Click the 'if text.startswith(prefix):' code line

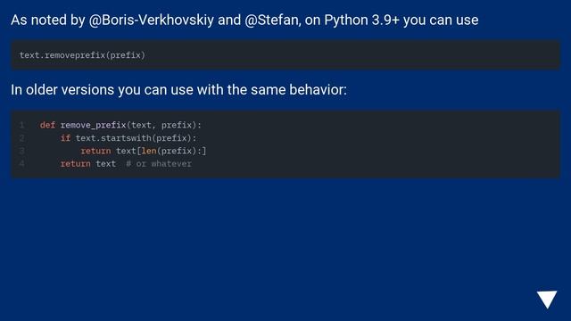tap(128, 138)
